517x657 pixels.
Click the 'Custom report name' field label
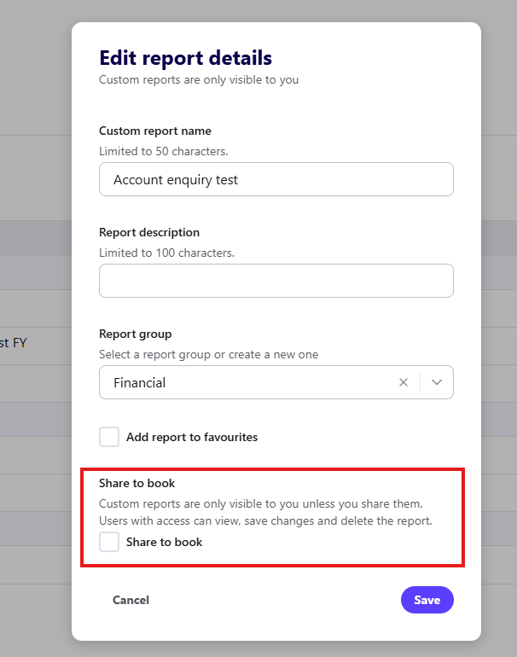click(155, 131)
